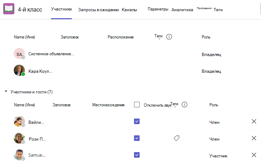
Task: Click the Местонахождение column header
Action: coord(108,105)
